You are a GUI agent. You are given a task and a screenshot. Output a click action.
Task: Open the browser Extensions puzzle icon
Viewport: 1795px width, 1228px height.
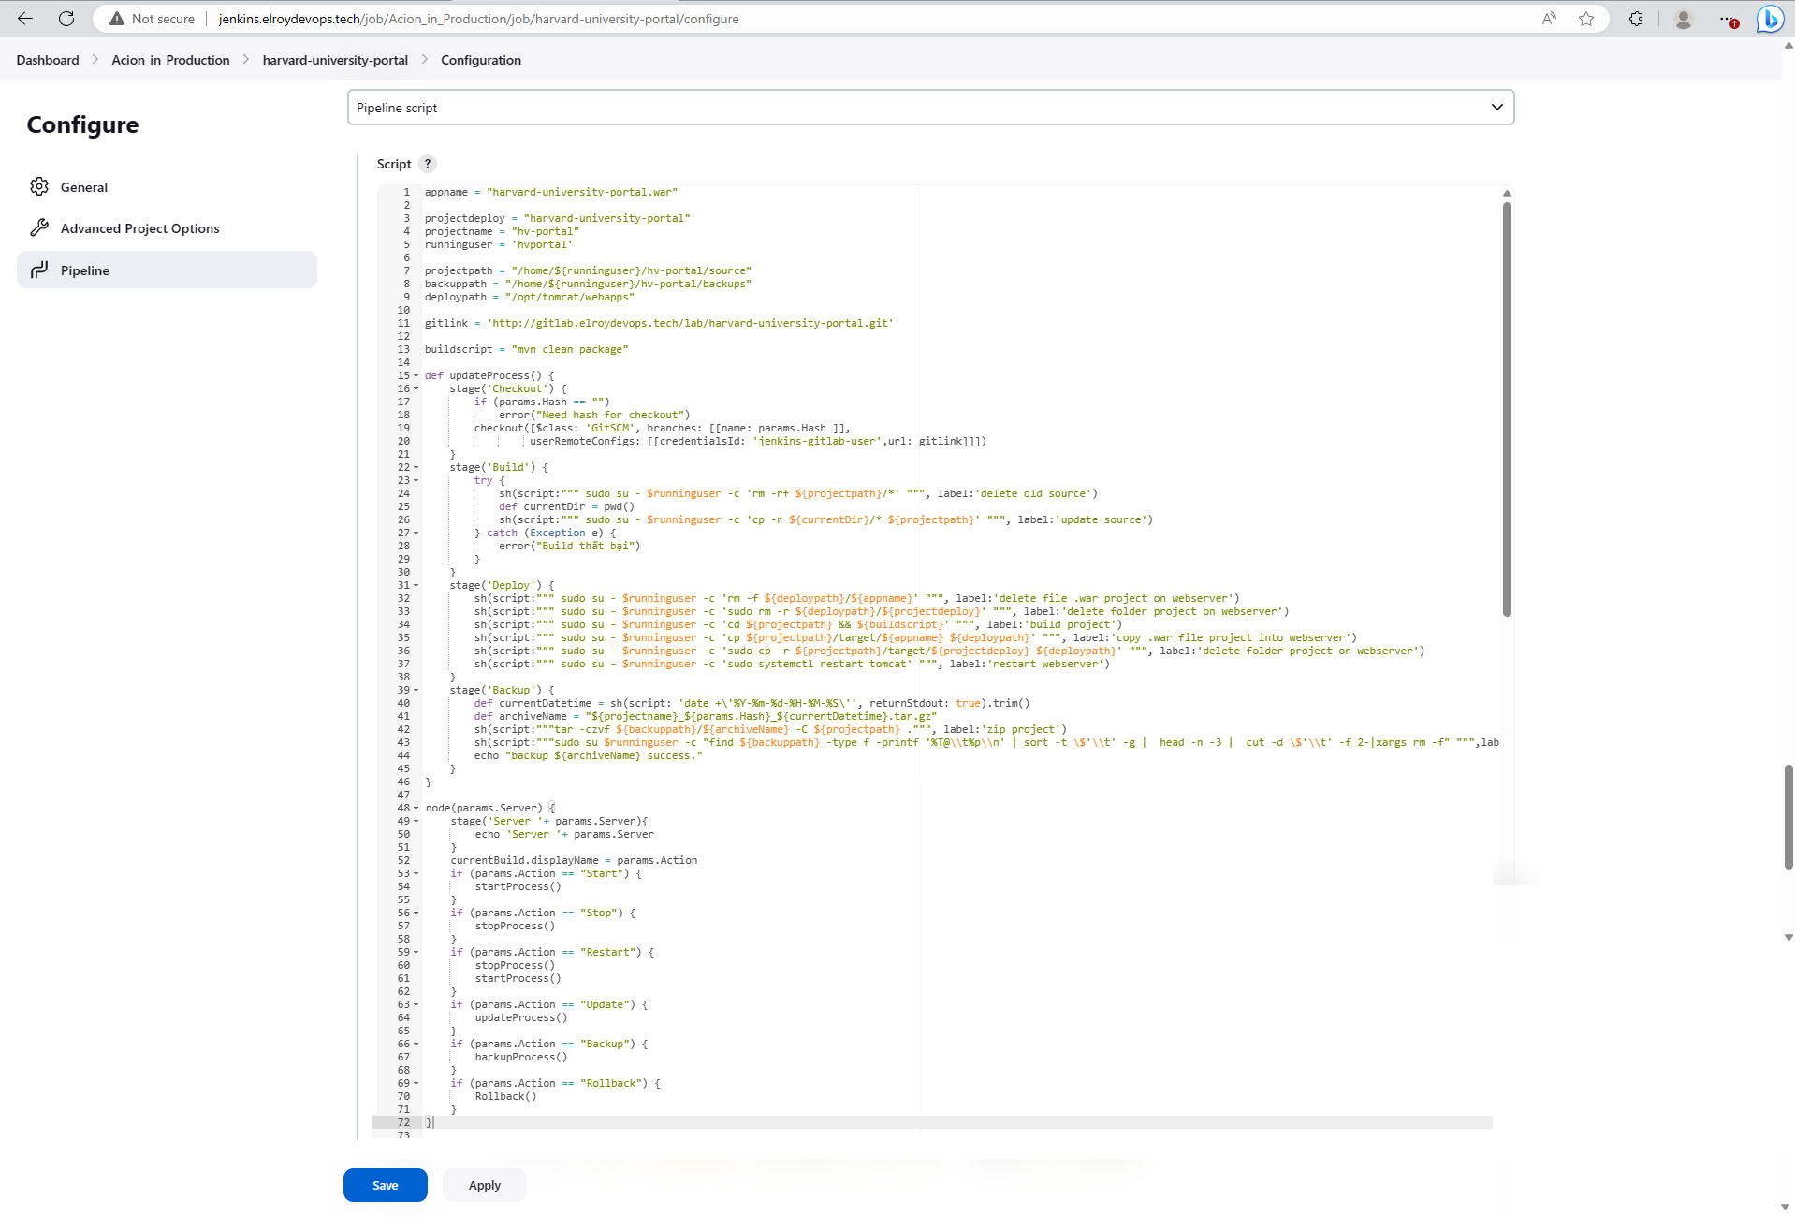pyautogui.click(x=1636, y=19)
